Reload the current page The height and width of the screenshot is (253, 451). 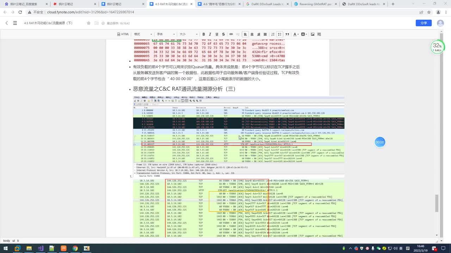(20, 12)
